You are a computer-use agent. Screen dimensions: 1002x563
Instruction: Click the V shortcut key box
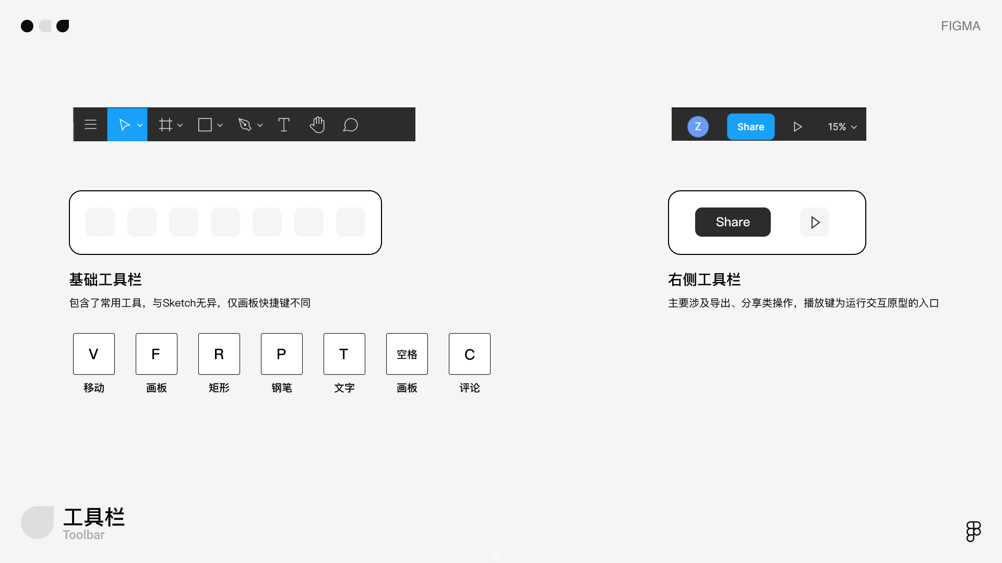coord(94,354)
